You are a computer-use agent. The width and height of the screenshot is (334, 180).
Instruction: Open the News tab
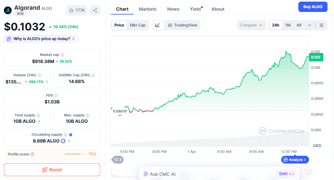click(173, 9)
